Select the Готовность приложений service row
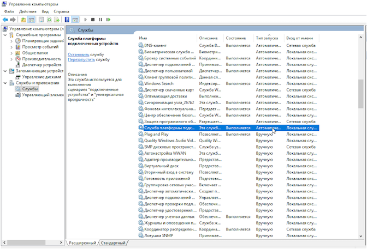 [x=228, y=179]
